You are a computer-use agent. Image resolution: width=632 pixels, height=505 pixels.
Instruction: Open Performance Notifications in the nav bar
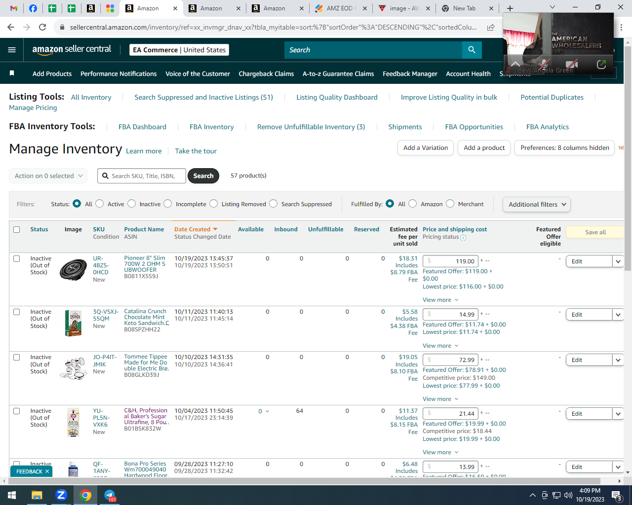(x=118, y=73)
